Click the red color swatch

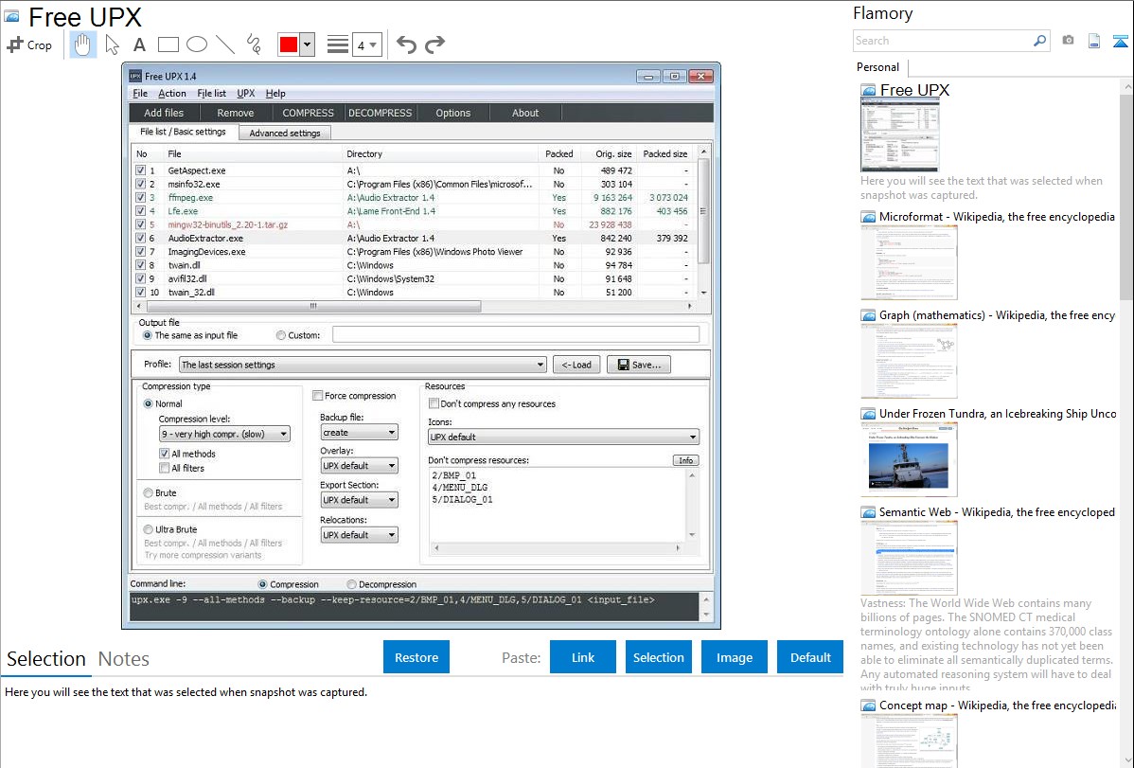(x=288, y=45)
